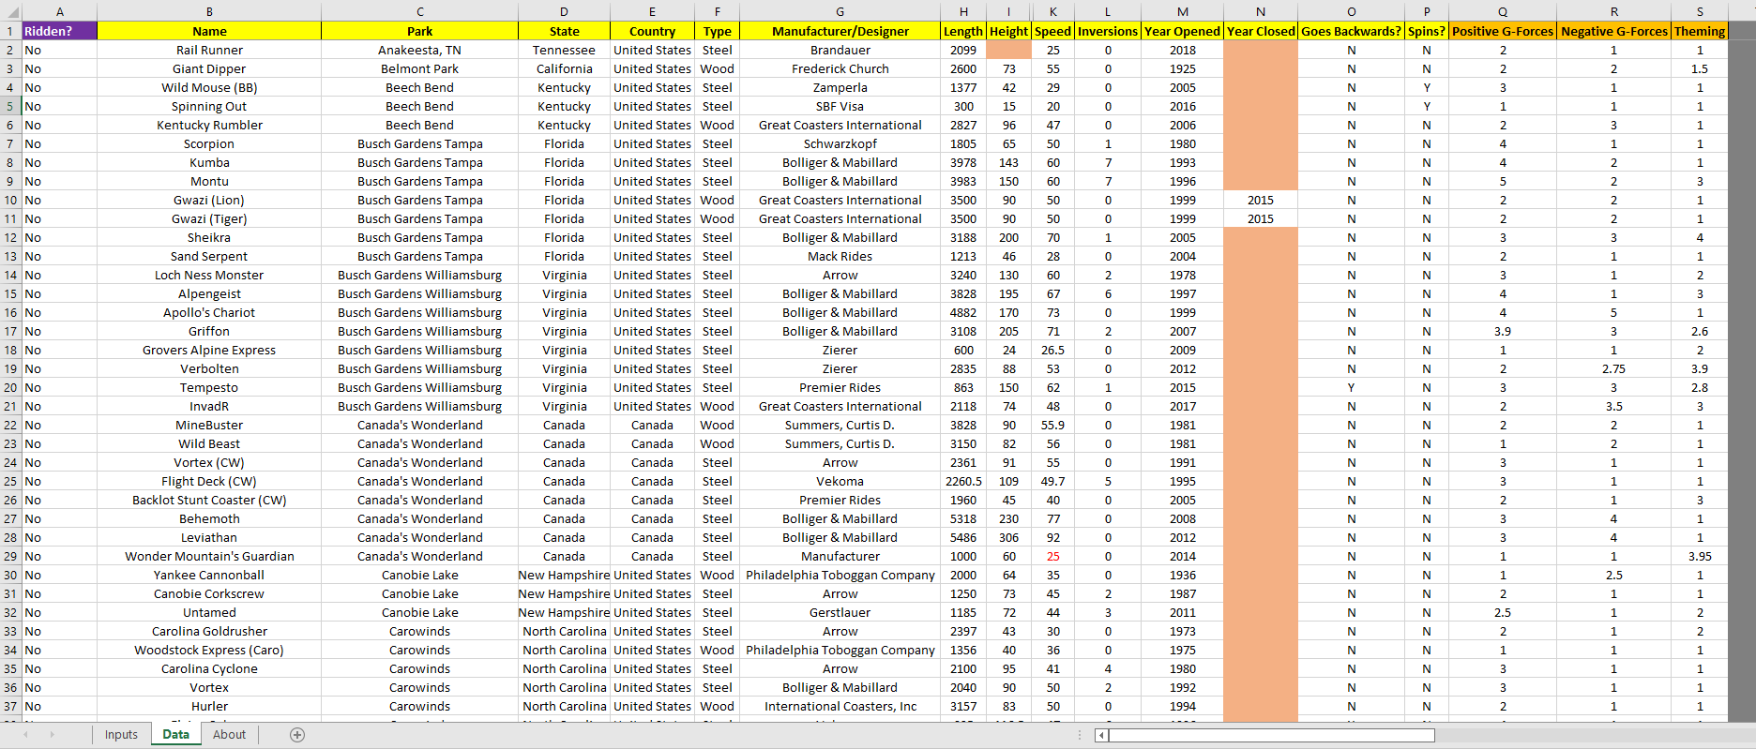Select the Y backwards cell for Tempesto
Screen dimensions: 1756x749
[x=1351, y=387]
